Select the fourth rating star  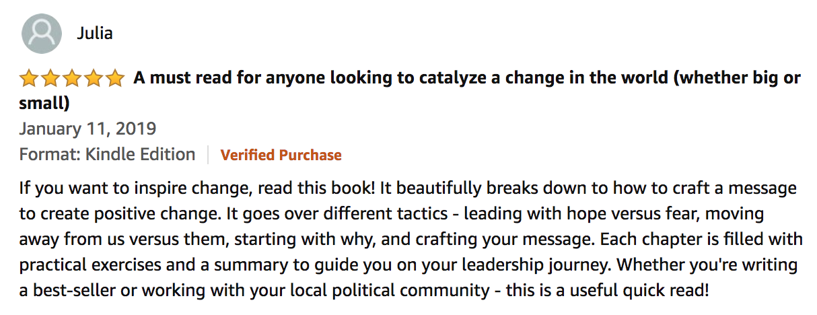[x=94, y=78]
